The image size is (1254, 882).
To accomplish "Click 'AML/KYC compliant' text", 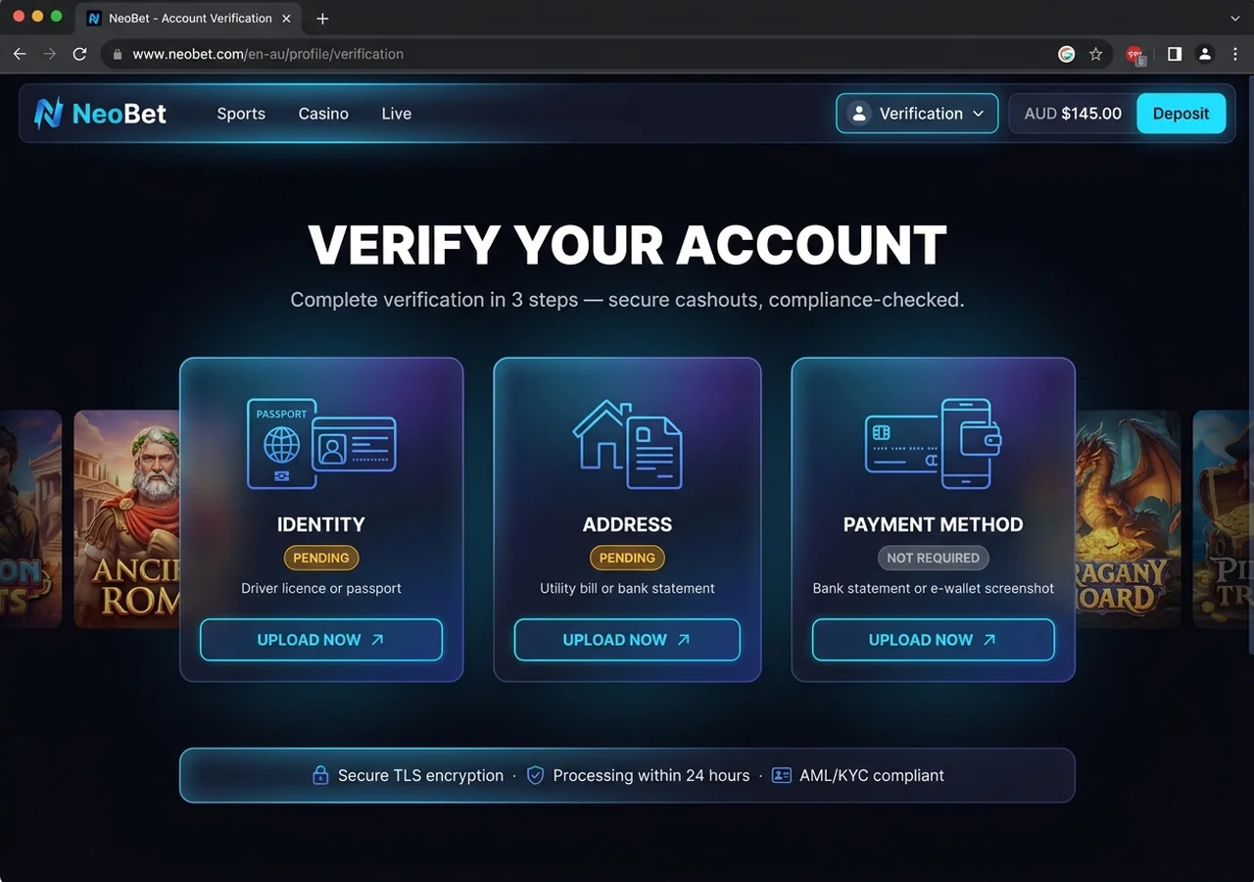I will (872, 775).
